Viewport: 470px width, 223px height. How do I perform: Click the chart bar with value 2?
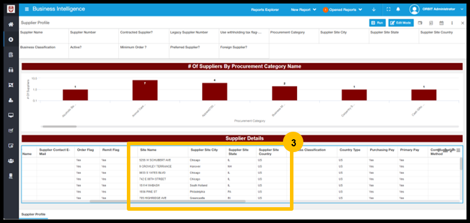tap(285, 93)
